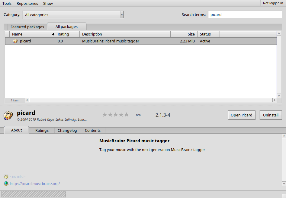Click the striped progress bar at bottom
The image size is (286, 198).
[34, 194]
